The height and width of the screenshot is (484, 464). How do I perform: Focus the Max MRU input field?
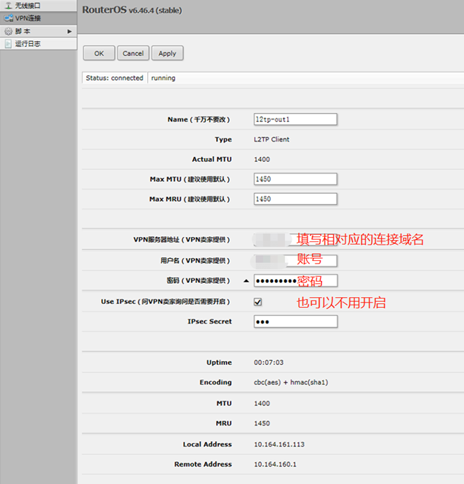coord(295,199)
